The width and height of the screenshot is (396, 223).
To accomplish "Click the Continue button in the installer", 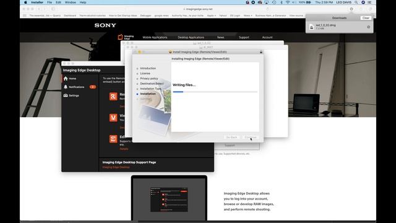I will (x=250, y=138).
